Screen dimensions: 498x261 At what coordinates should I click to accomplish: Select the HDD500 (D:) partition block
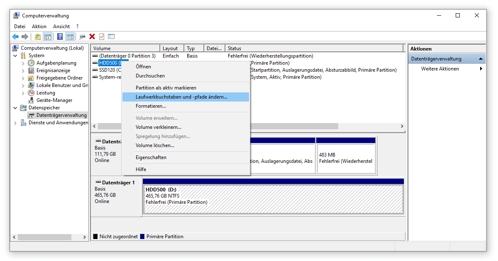coord(273,199)
